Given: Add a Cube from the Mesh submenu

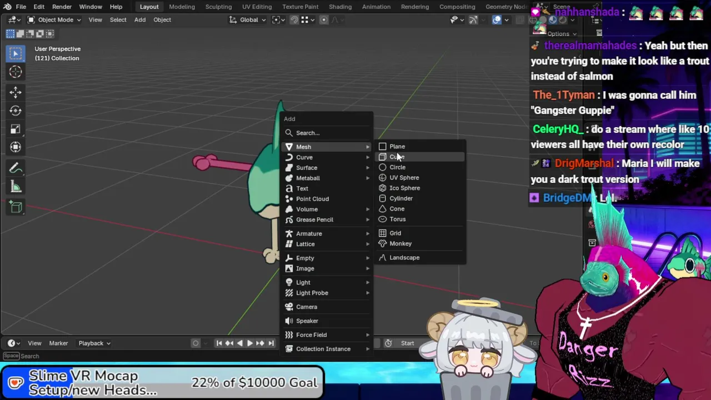Looking at the screenshot, I should tap(420, 157).
